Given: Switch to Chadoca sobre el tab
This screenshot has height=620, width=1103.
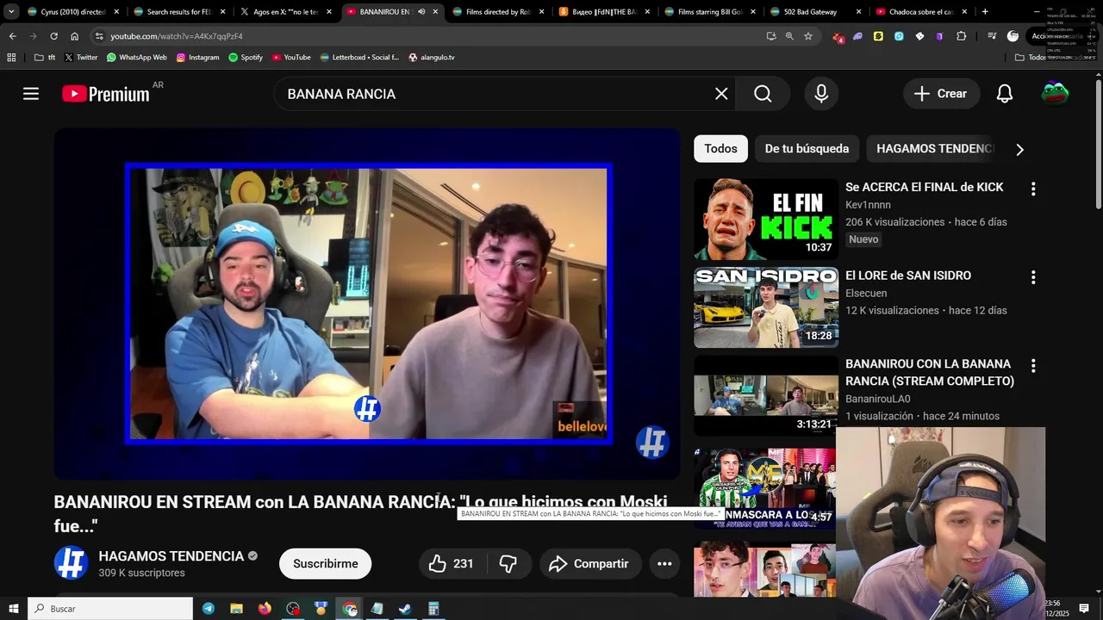Looking at the screenshot, I should [x=920, y=12].
